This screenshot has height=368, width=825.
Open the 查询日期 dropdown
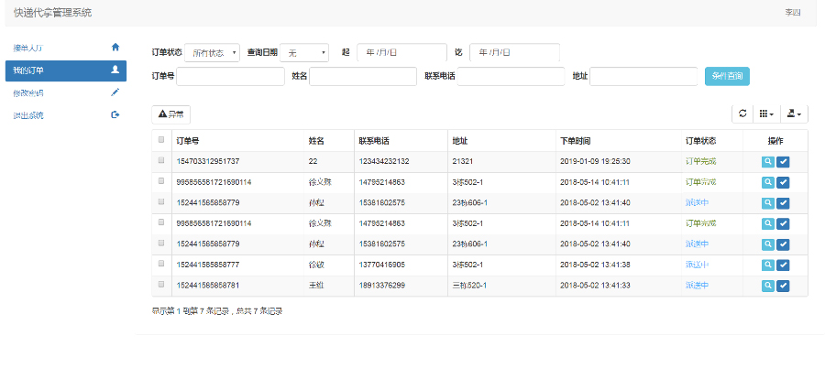point(303,53)
